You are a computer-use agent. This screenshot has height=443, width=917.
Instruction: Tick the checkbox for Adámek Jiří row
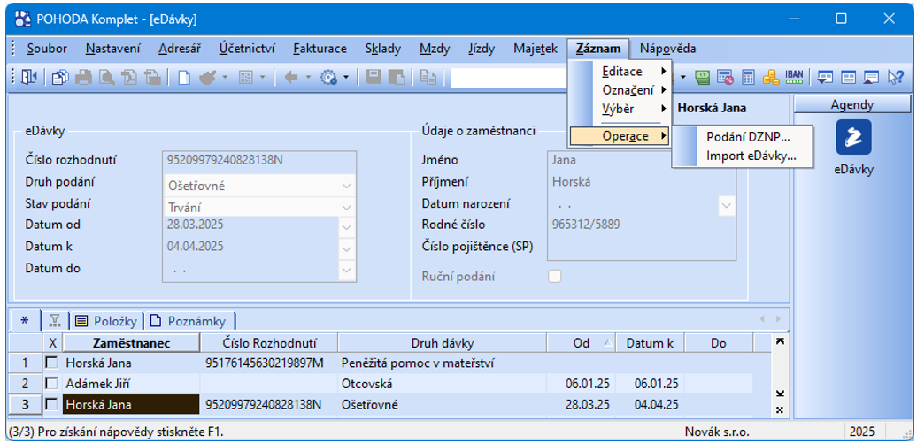[x=52, y=384]
